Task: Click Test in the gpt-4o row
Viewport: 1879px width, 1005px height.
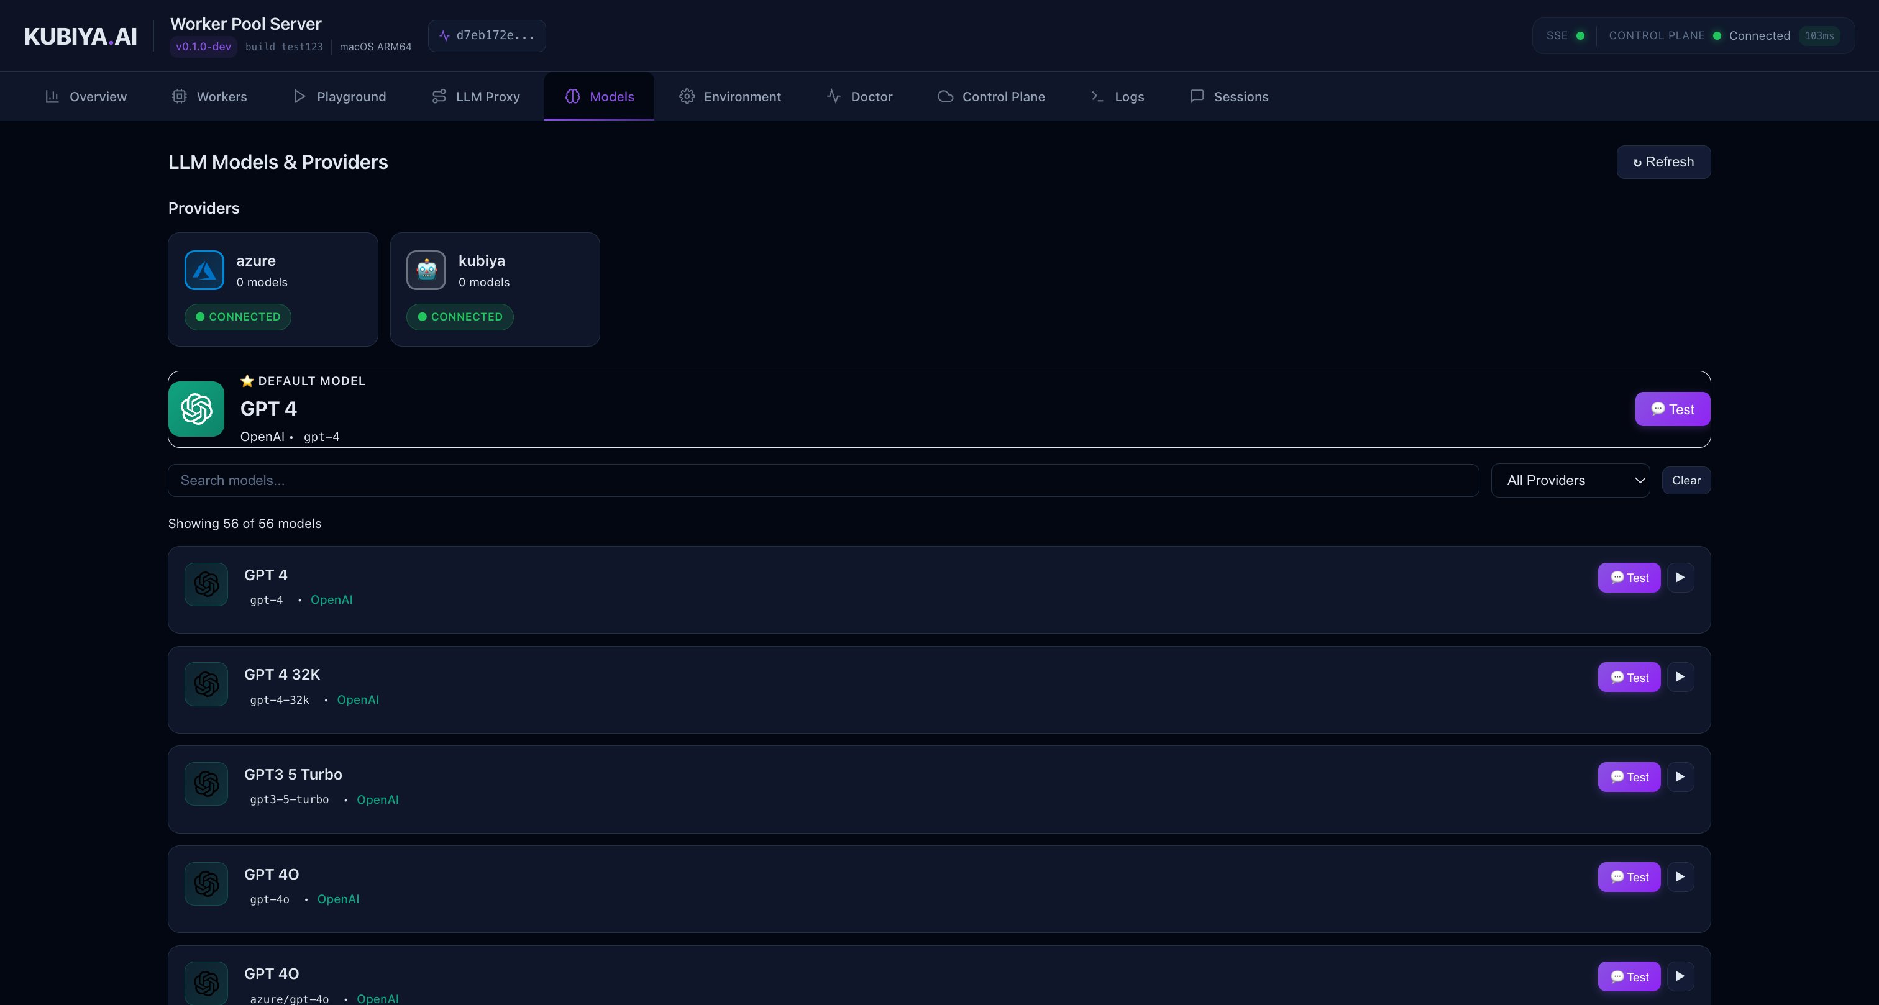Action: 1629,878
